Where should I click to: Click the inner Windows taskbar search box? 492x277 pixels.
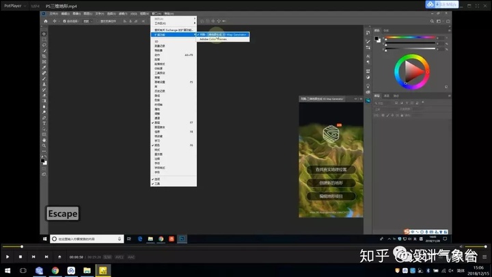point(87,239)
